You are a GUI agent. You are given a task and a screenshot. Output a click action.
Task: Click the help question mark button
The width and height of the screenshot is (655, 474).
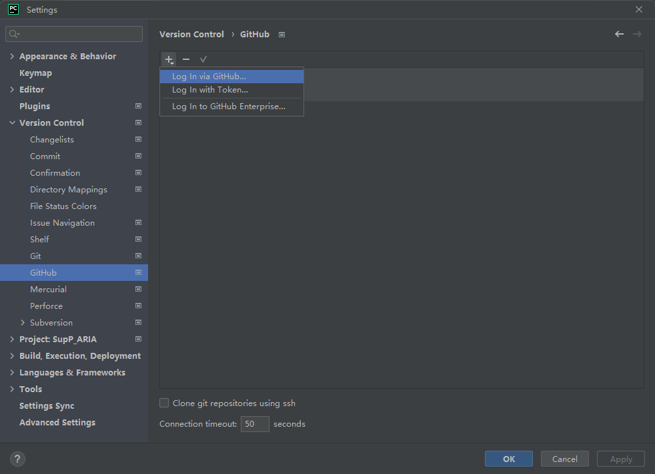point(17,459)
